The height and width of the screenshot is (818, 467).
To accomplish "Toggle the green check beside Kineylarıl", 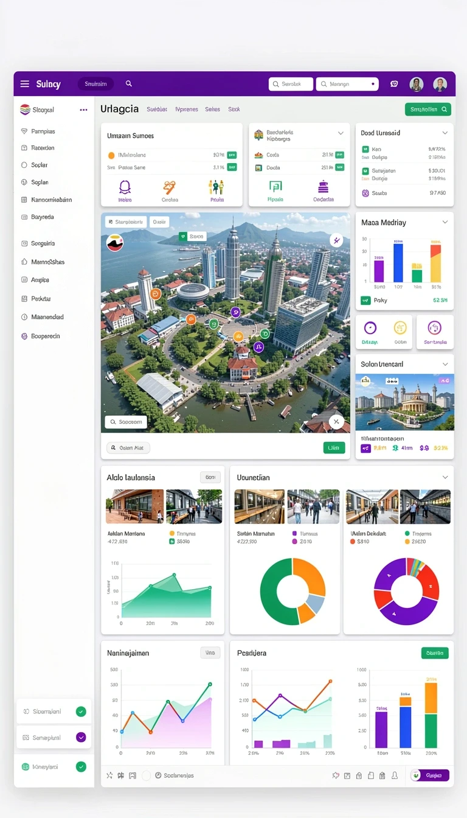I will 81,767.
